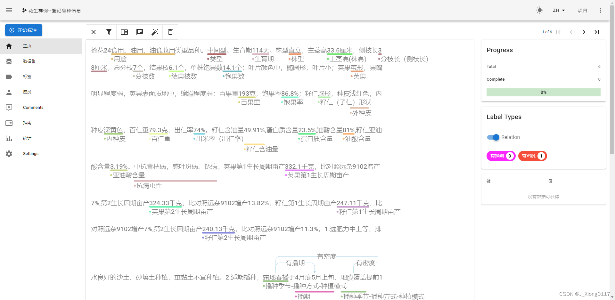This screenshot has width=615, height=300.
Task: Switch theme using the sun icon
Action: pyautogui.click(x=540, y=10)
